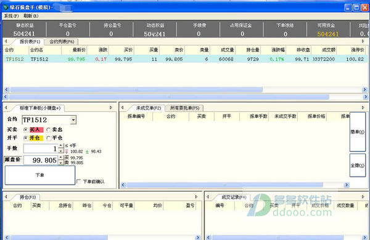Click left arrow of unfilled orders list scrollbar

(x=123, y=185)
